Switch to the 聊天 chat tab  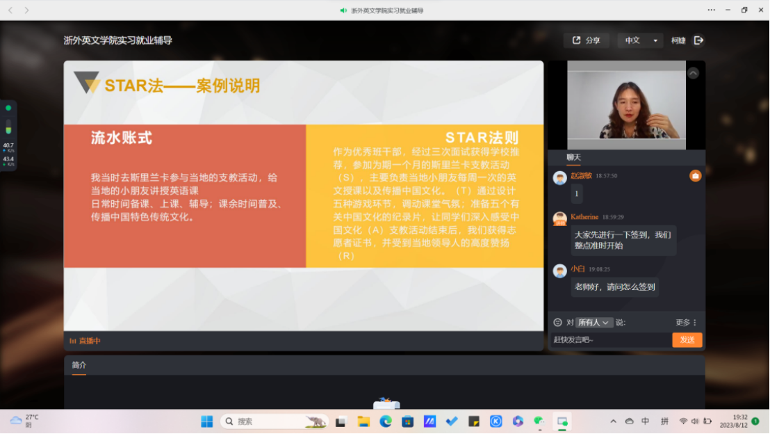pyautogui.click(x=573, y=158)
